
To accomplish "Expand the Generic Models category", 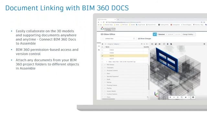I will pos(105,91).
